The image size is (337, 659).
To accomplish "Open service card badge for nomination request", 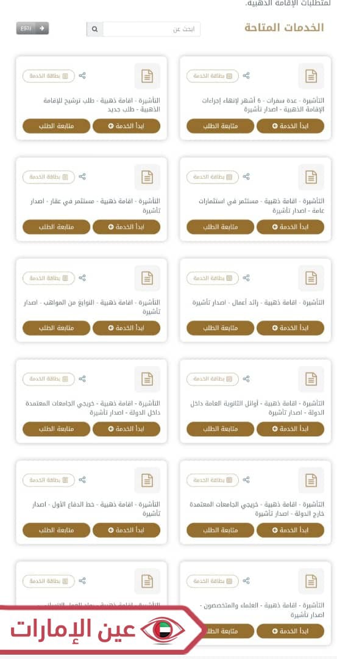I will 49,76.
